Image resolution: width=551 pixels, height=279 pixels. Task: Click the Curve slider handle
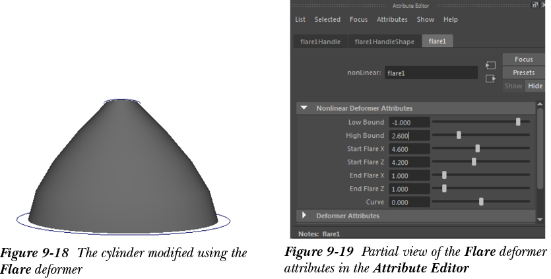(x=481, y=202)
